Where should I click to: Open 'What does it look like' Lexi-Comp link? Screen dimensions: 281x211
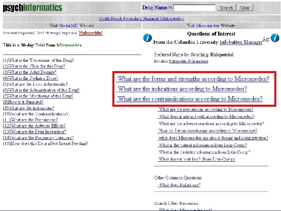(196, 159)
